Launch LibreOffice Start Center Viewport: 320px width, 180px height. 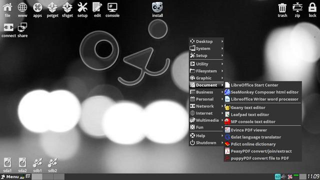[x=262, y=85]
